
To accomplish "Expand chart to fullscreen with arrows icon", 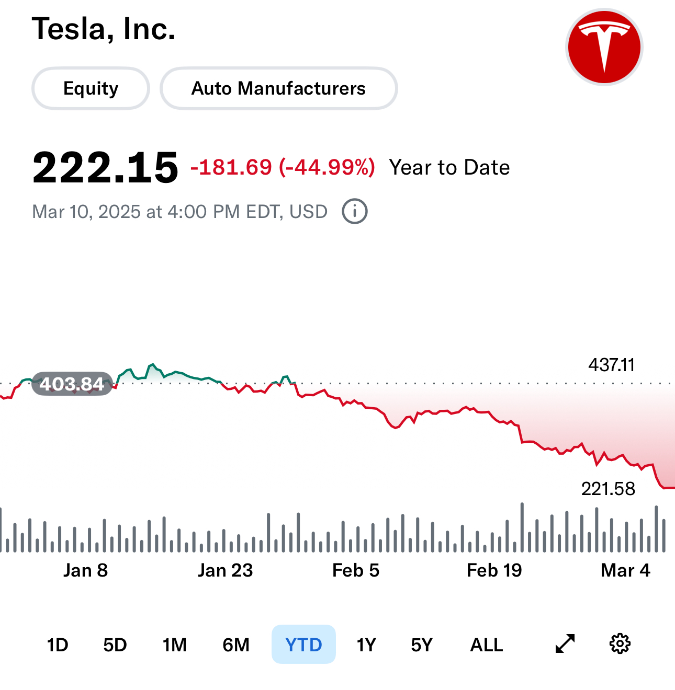I will 565,644.
